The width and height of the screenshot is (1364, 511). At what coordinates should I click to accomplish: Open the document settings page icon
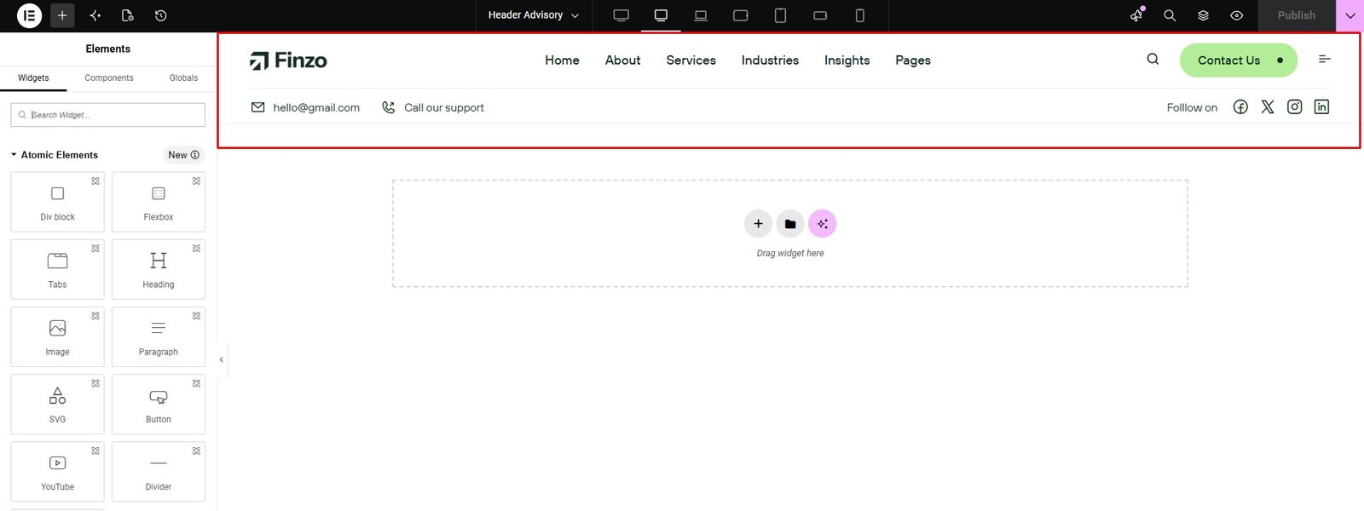pos(128,15)
